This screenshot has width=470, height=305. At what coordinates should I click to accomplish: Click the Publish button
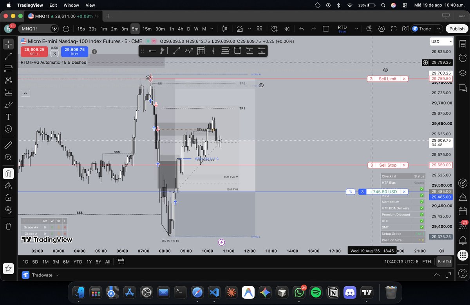coord(457,29)
